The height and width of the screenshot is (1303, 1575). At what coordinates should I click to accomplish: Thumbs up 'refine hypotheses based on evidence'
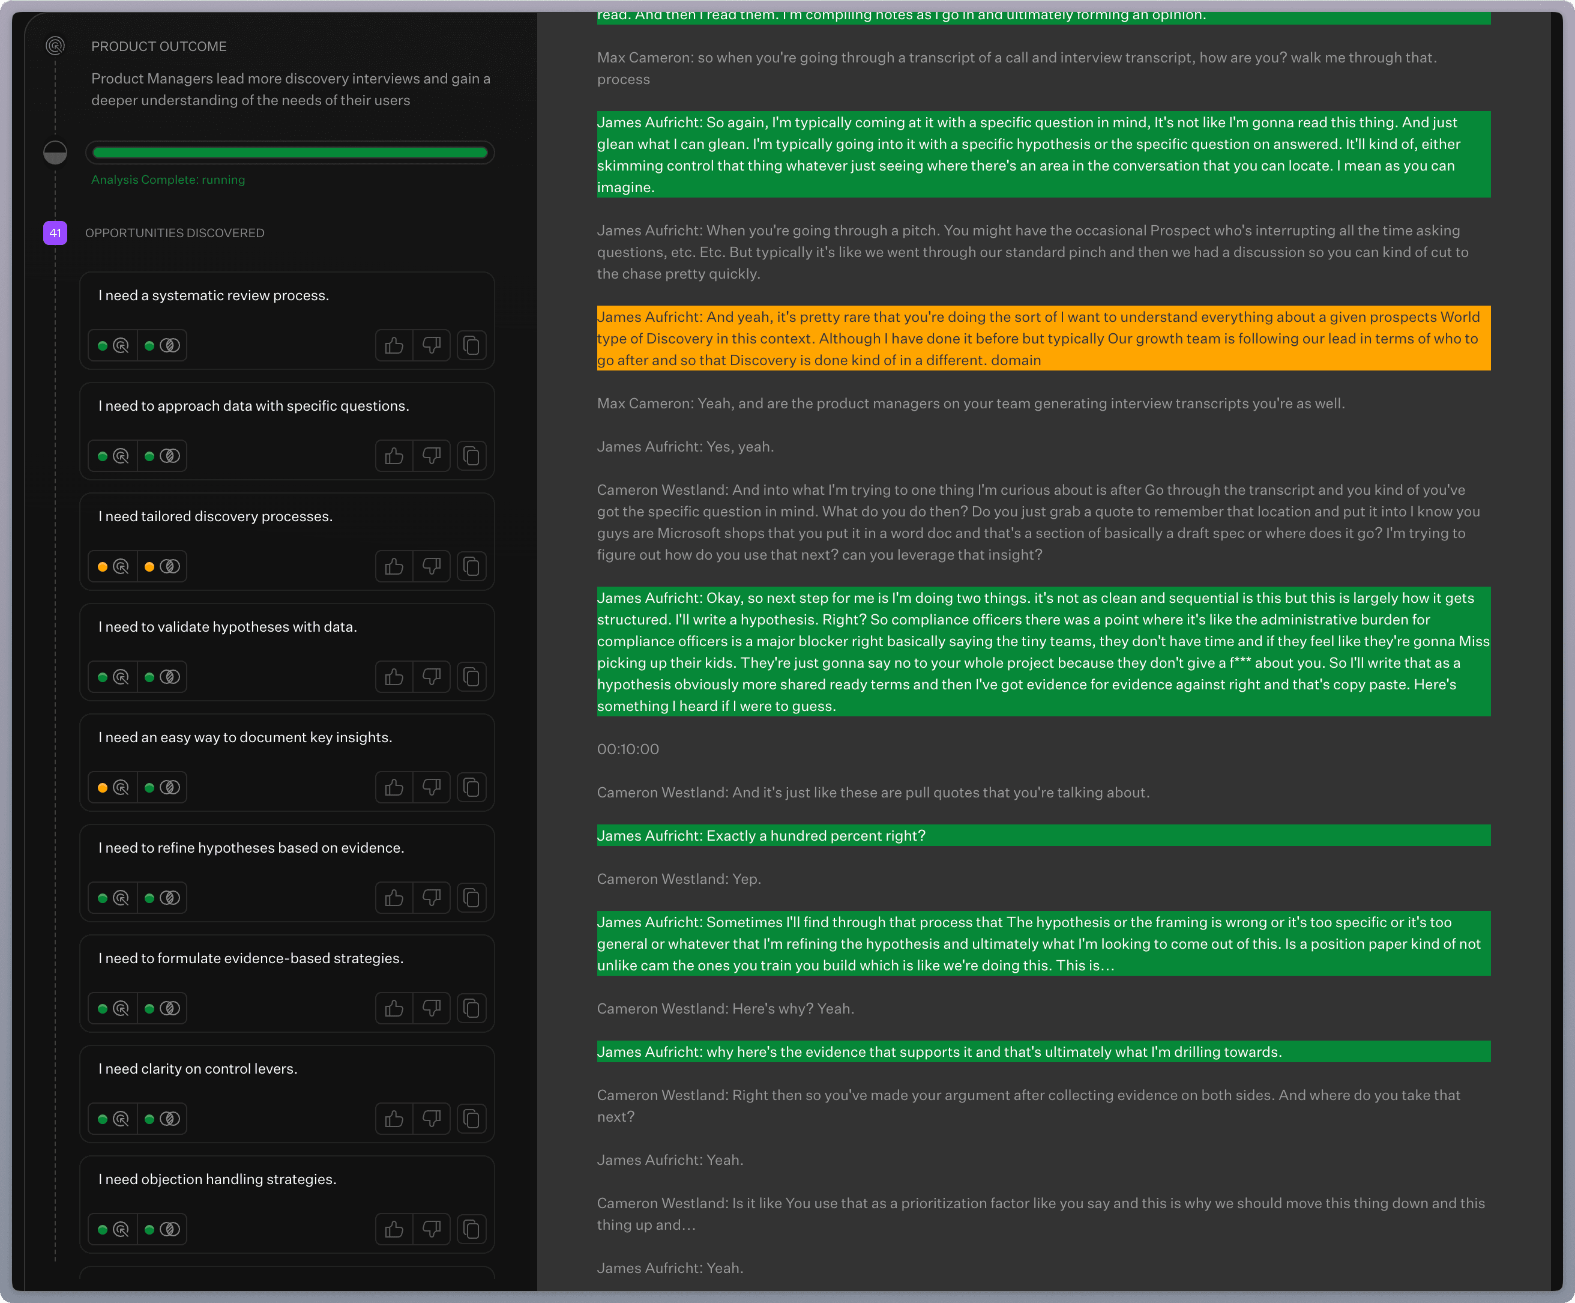pyautogui.click(x=394, y=898)
